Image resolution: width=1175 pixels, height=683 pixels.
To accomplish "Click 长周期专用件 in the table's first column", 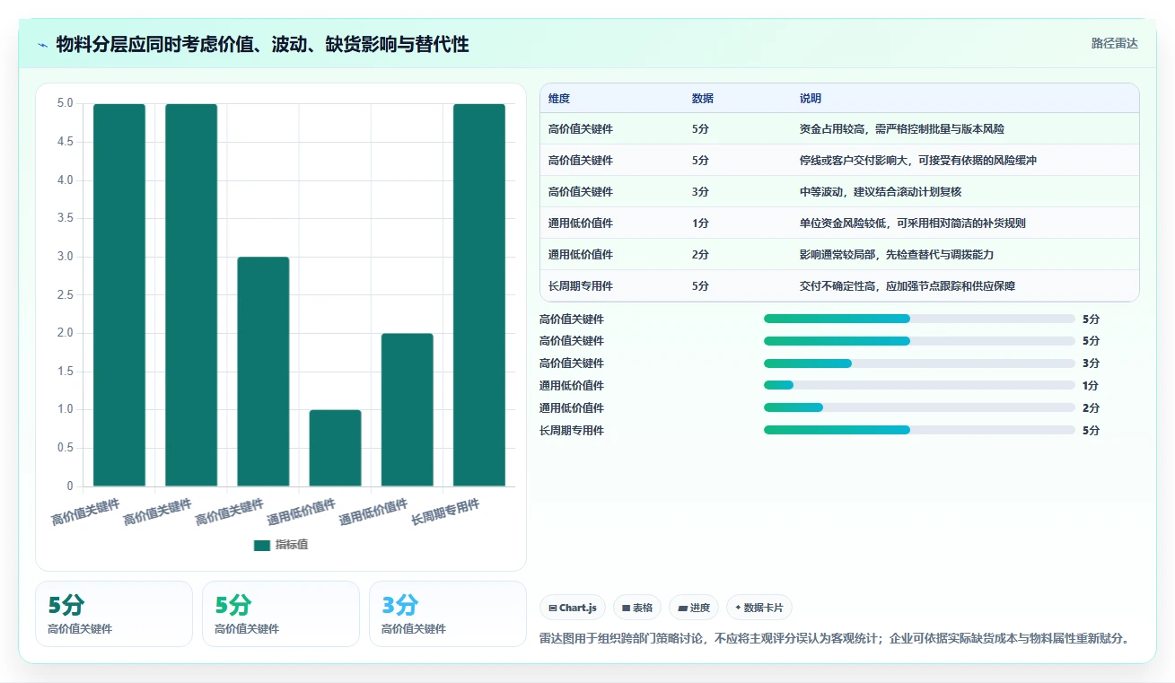I will click(x=581, y=286).
